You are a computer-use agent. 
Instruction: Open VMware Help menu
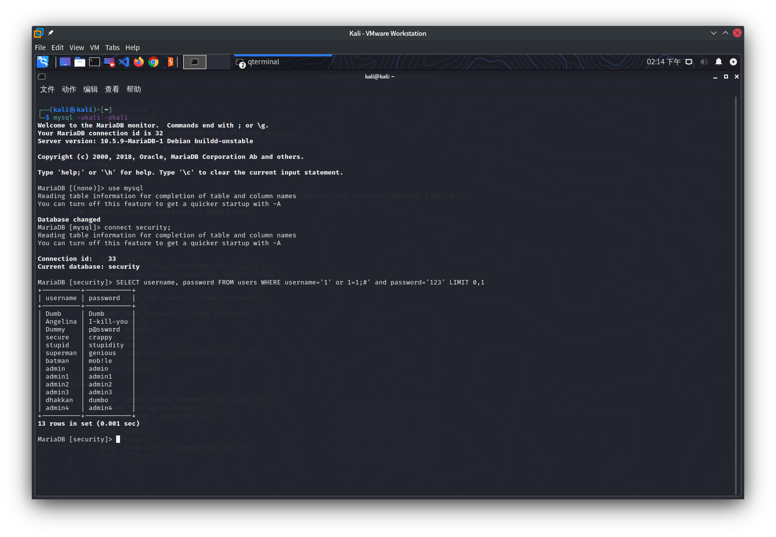132,48
